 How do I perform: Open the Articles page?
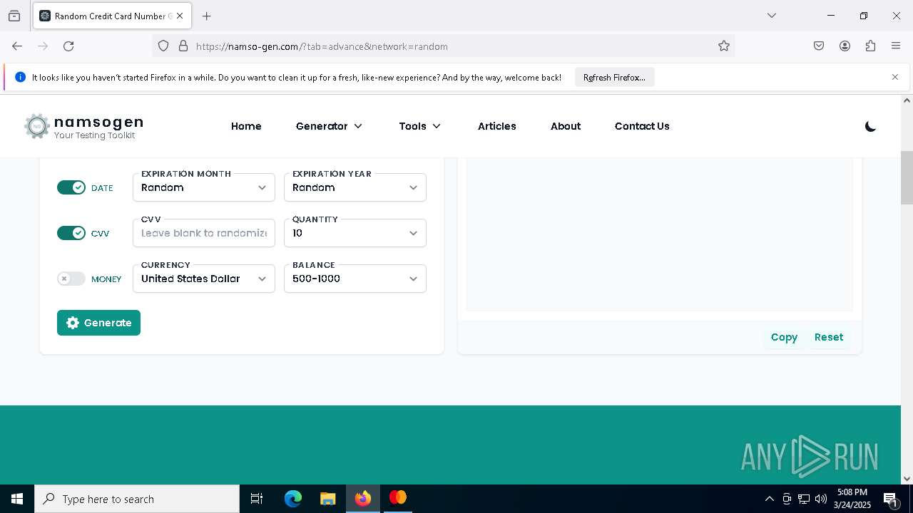click(496, 126)
